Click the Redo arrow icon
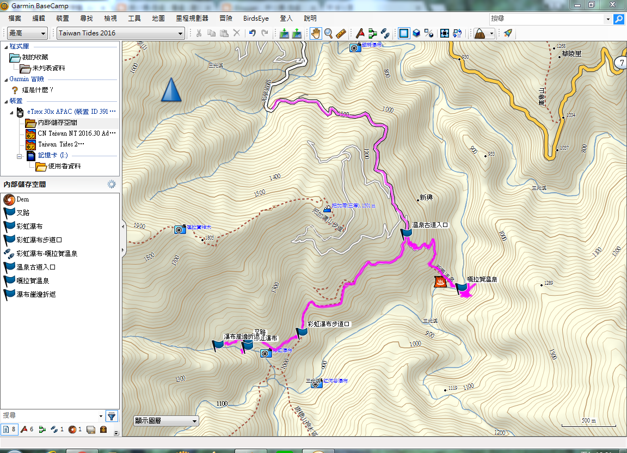Image resolution: width=627 pixels, height=453 pixels. 265,33
